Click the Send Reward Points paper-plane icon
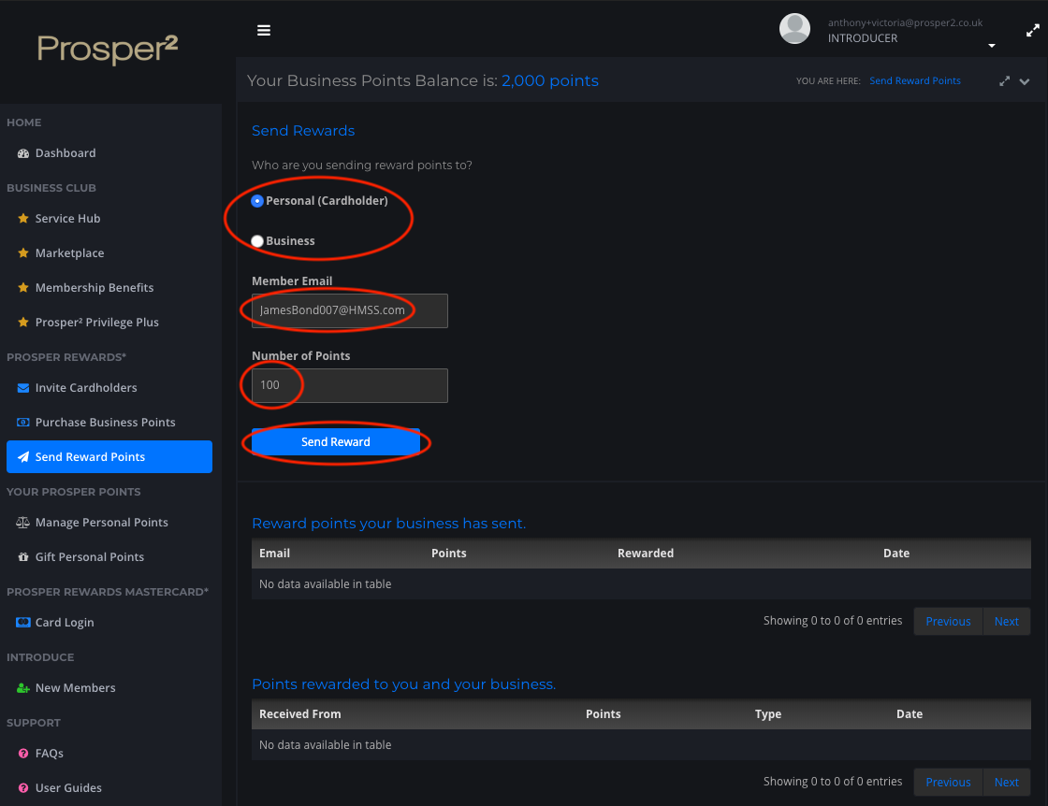Screen dimensions: 1048x806 (x=23, y=457)
